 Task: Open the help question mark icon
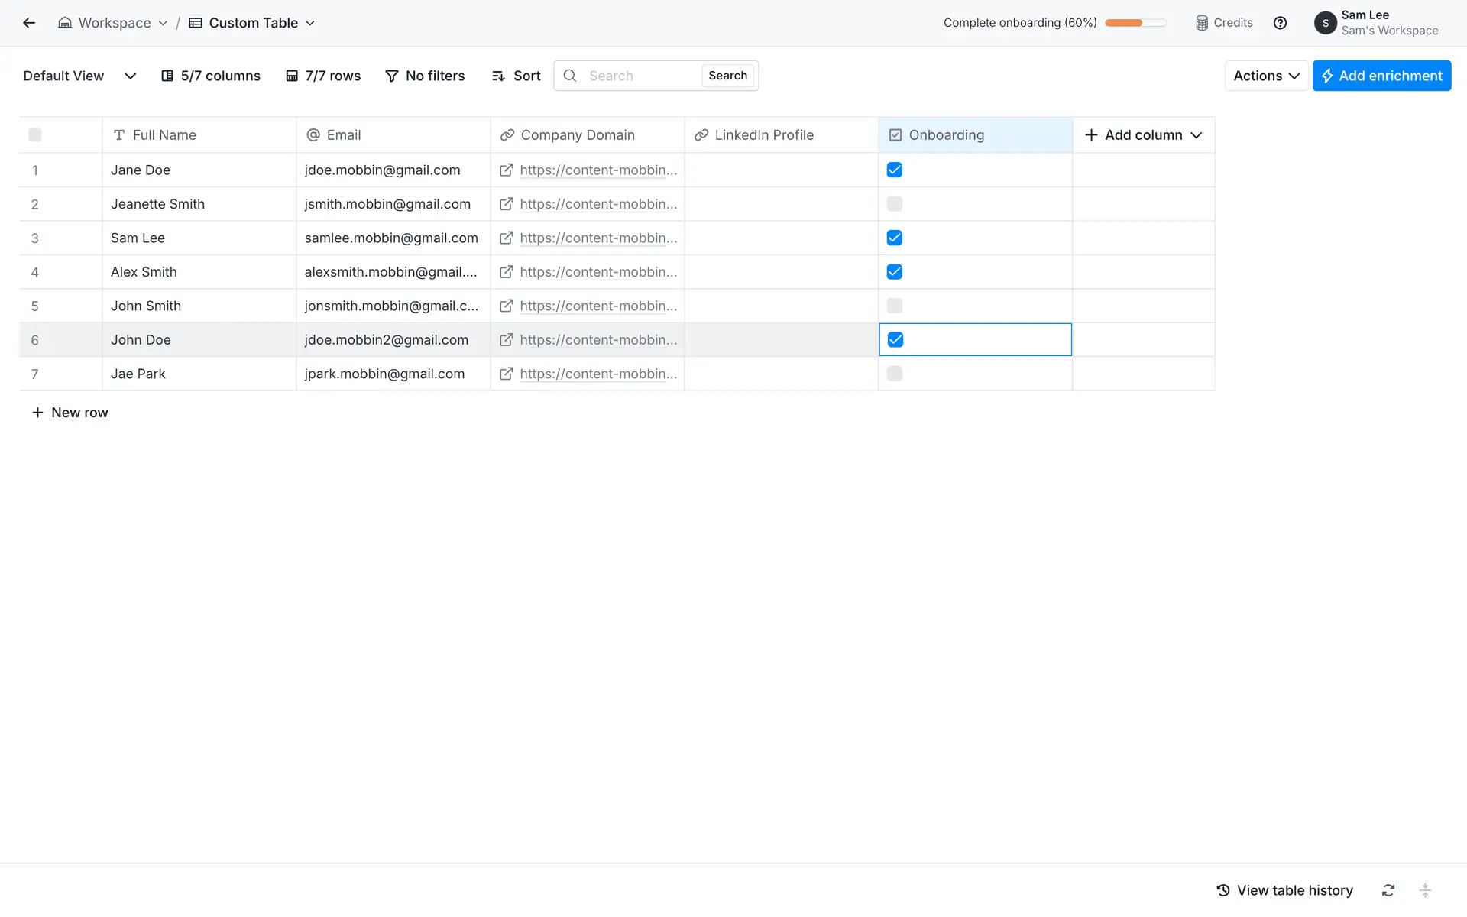click(1280, 23)
